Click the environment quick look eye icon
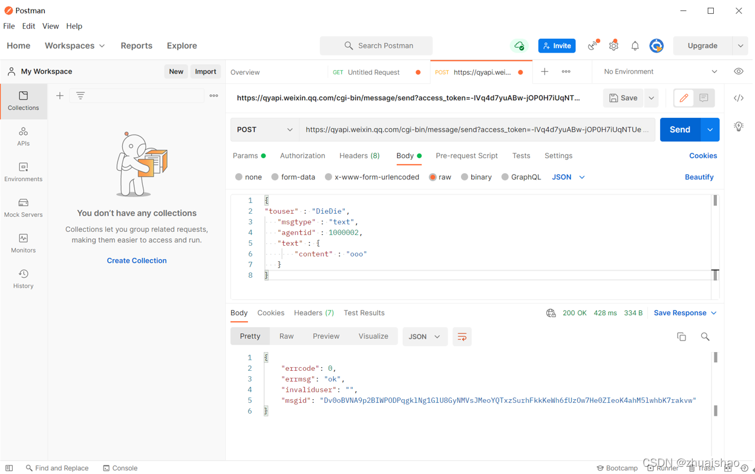755x474 pixels. coord(739,71)
